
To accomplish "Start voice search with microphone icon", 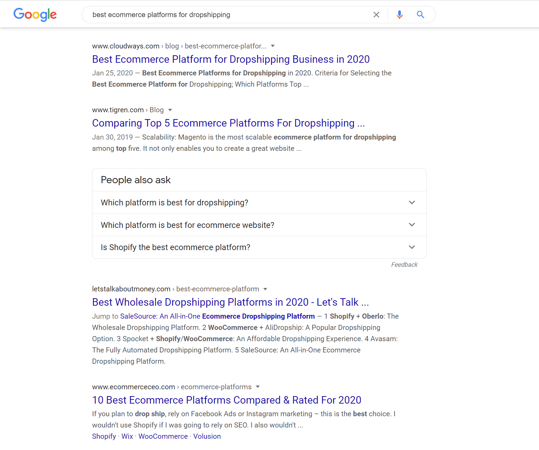I will tap(400, 15).
